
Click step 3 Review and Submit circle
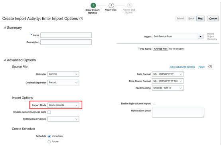coord(129,6)
